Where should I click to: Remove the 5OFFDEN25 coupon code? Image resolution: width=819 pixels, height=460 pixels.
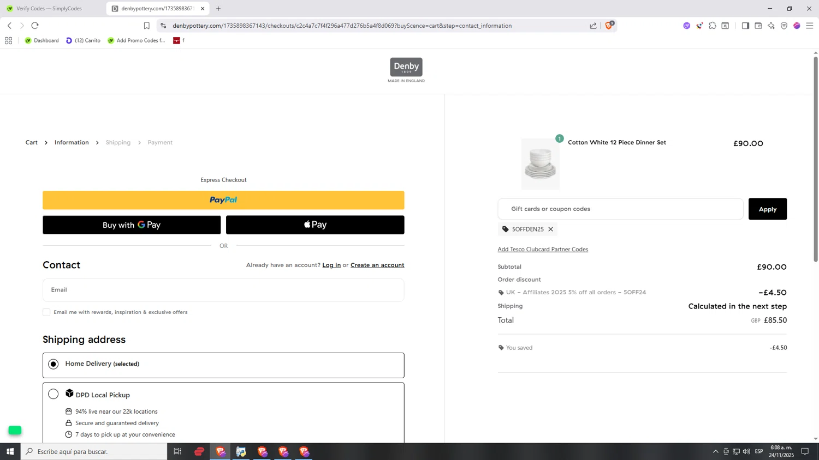pos(551,229)
